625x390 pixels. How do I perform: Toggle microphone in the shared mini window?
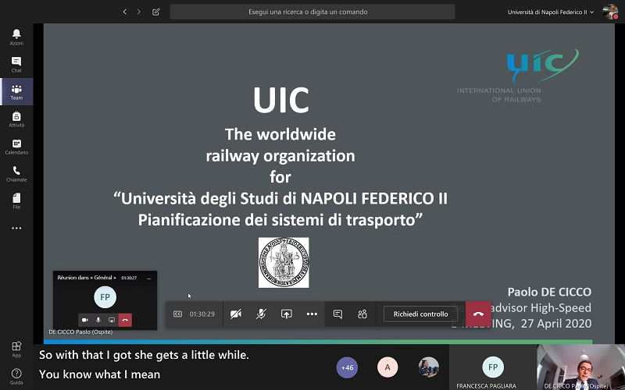tap(98, 320)
